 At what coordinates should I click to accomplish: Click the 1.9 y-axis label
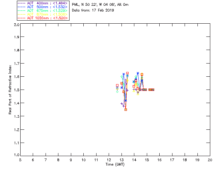(17, 37)
